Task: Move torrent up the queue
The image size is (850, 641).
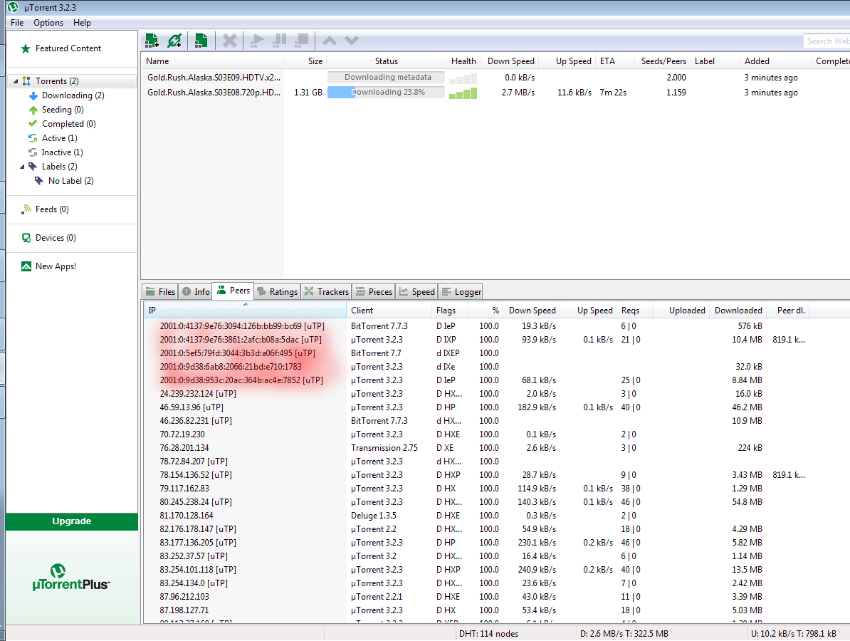Action: (329, 41)
